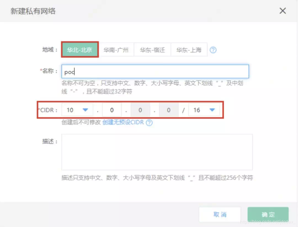Switch region to 华东-上海
Viewport: 298px width, 227px height.
click(189, 50)
